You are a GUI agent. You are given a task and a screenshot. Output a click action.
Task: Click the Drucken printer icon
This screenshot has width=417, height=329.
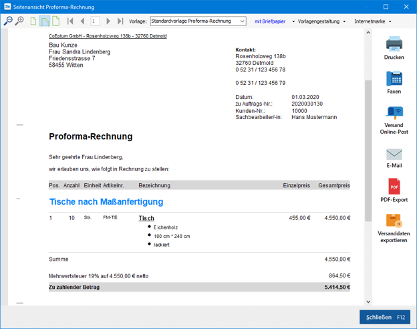(394, 44)
